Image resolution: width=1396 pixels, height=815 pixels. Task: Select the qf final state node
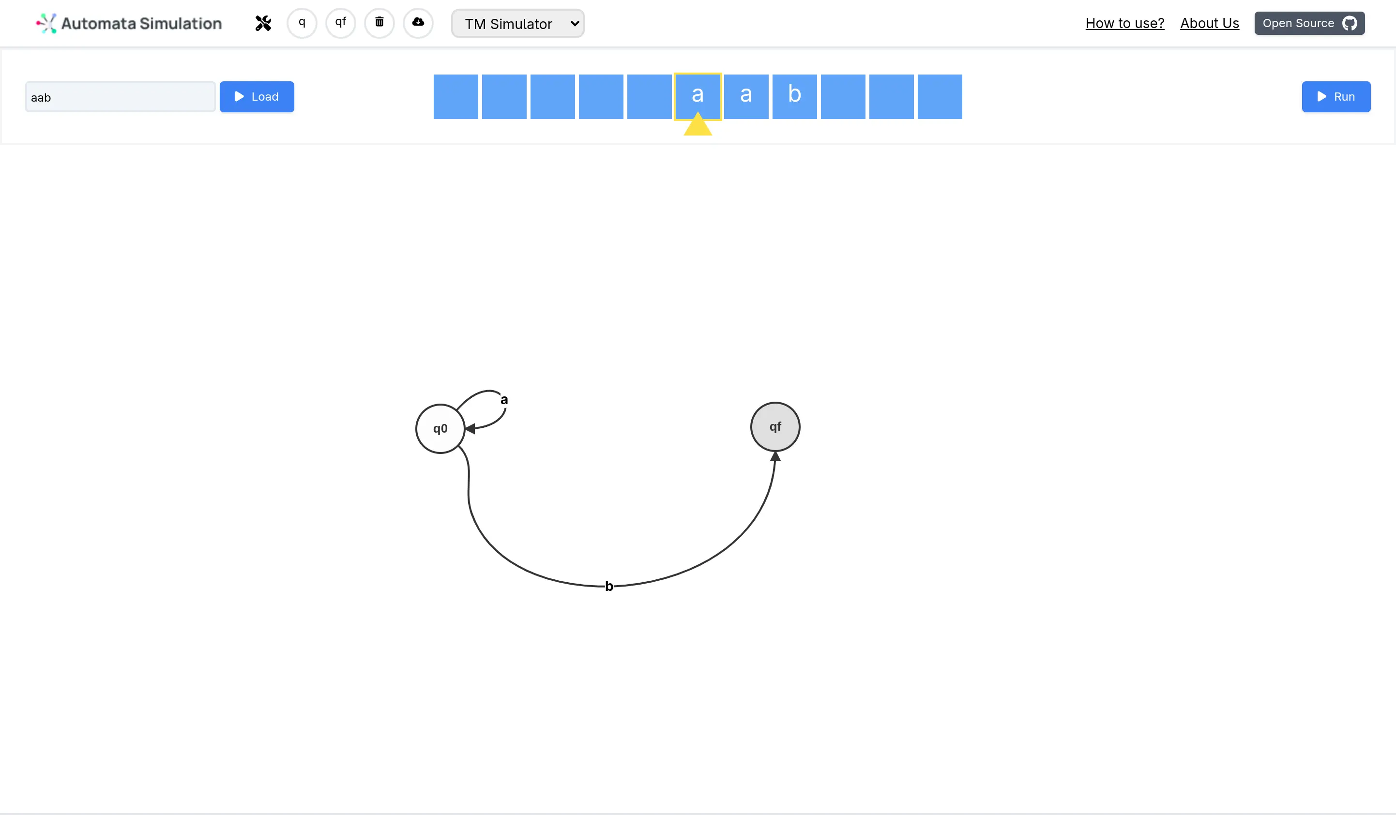coord(775,427)
